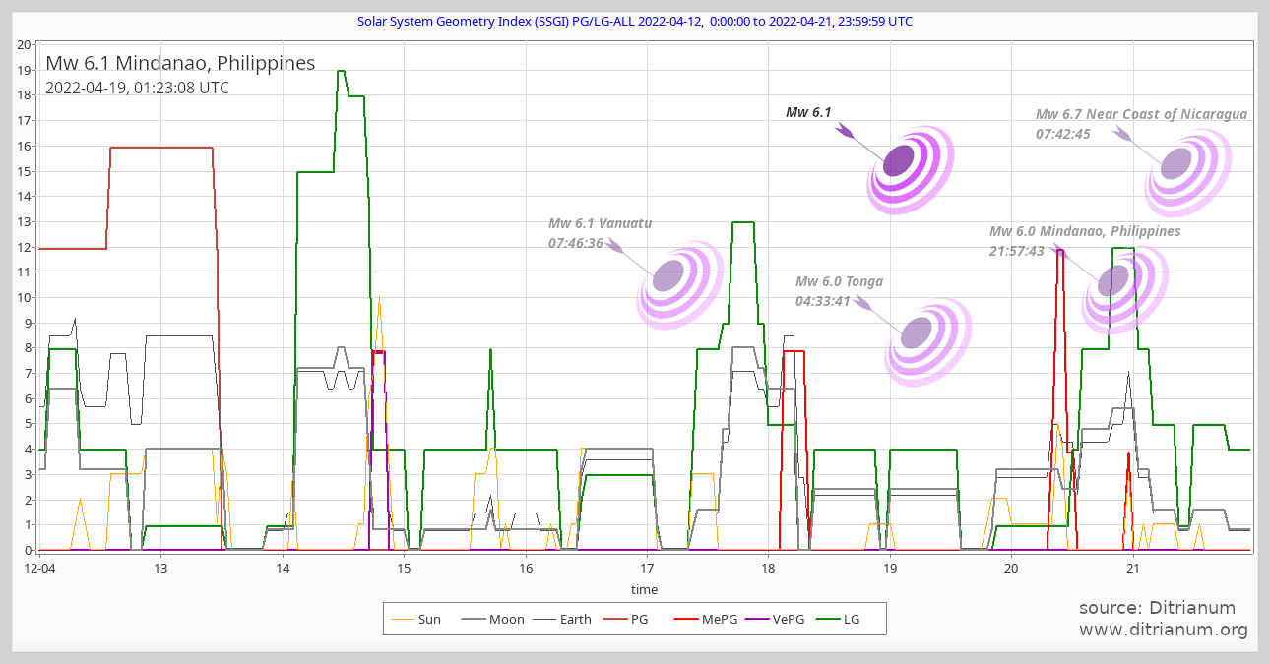This screenshot has height=664, width=1270.
Task: Click the Mw 6.1 Mindanao, Philippines heading
Action: point(180,63)
